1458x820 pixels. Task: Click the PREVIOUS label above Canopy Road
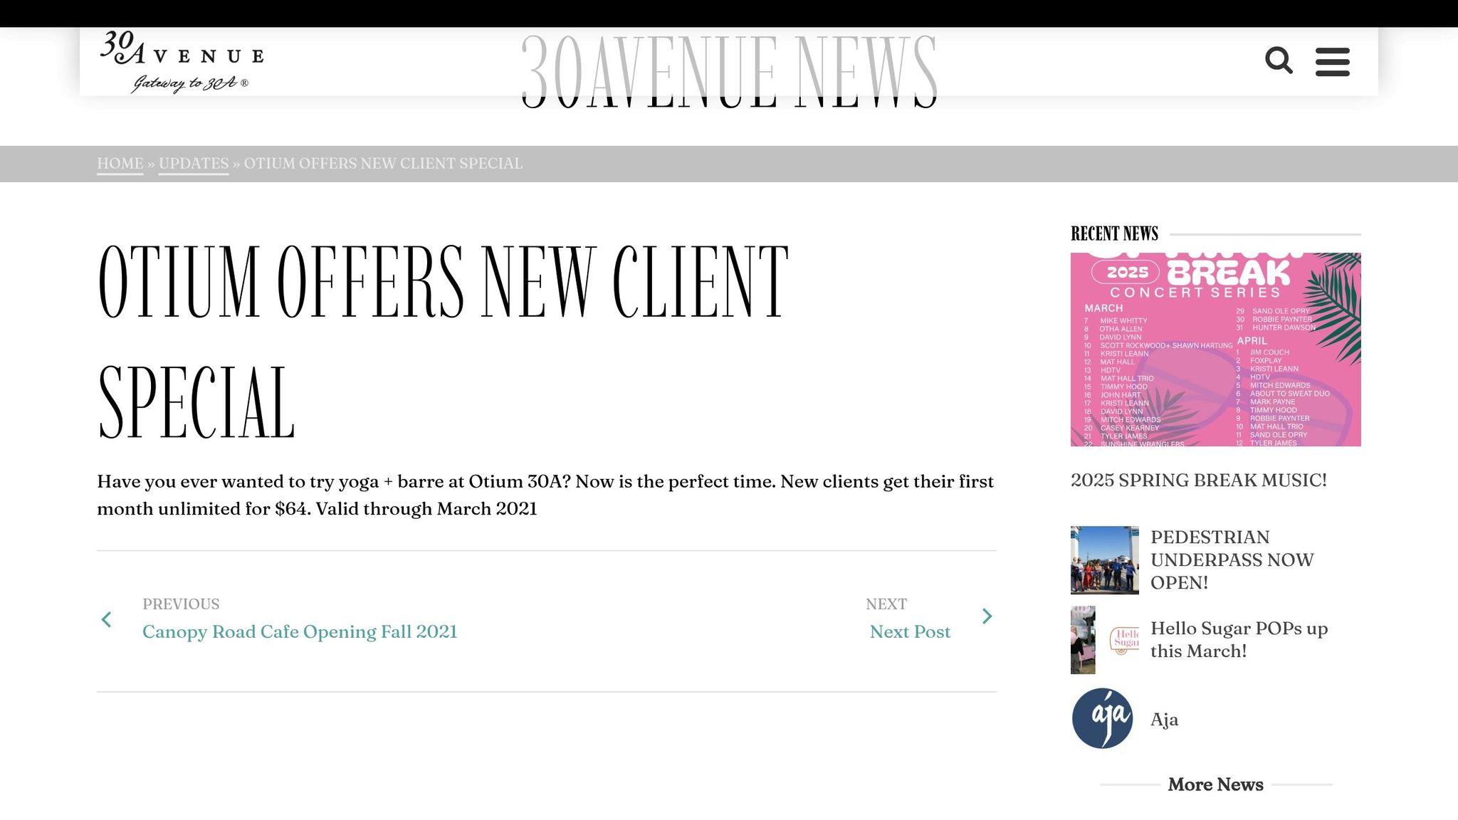click(181, 604)
